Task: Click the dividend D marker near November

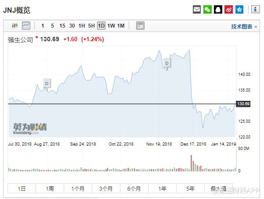Action: click(167, 63)
